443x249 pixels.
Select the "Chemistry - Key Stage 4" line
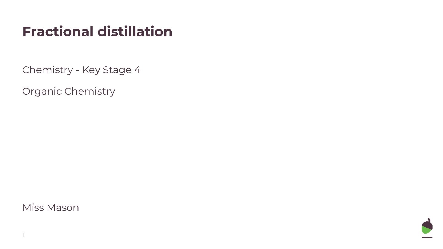tap(82, 70)
